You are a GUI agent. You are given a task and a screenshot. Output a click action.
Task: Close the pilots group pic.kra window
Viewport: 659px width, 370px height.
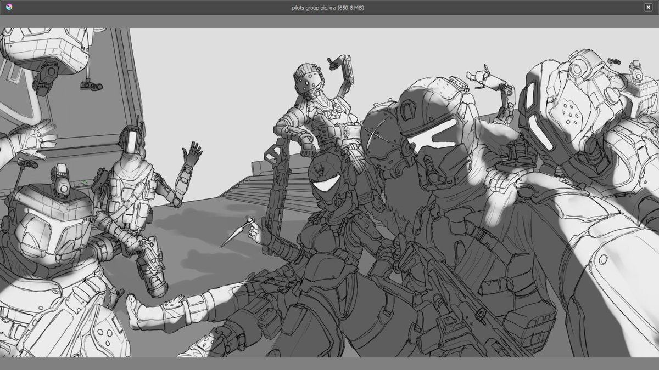[x=648, y=7]
